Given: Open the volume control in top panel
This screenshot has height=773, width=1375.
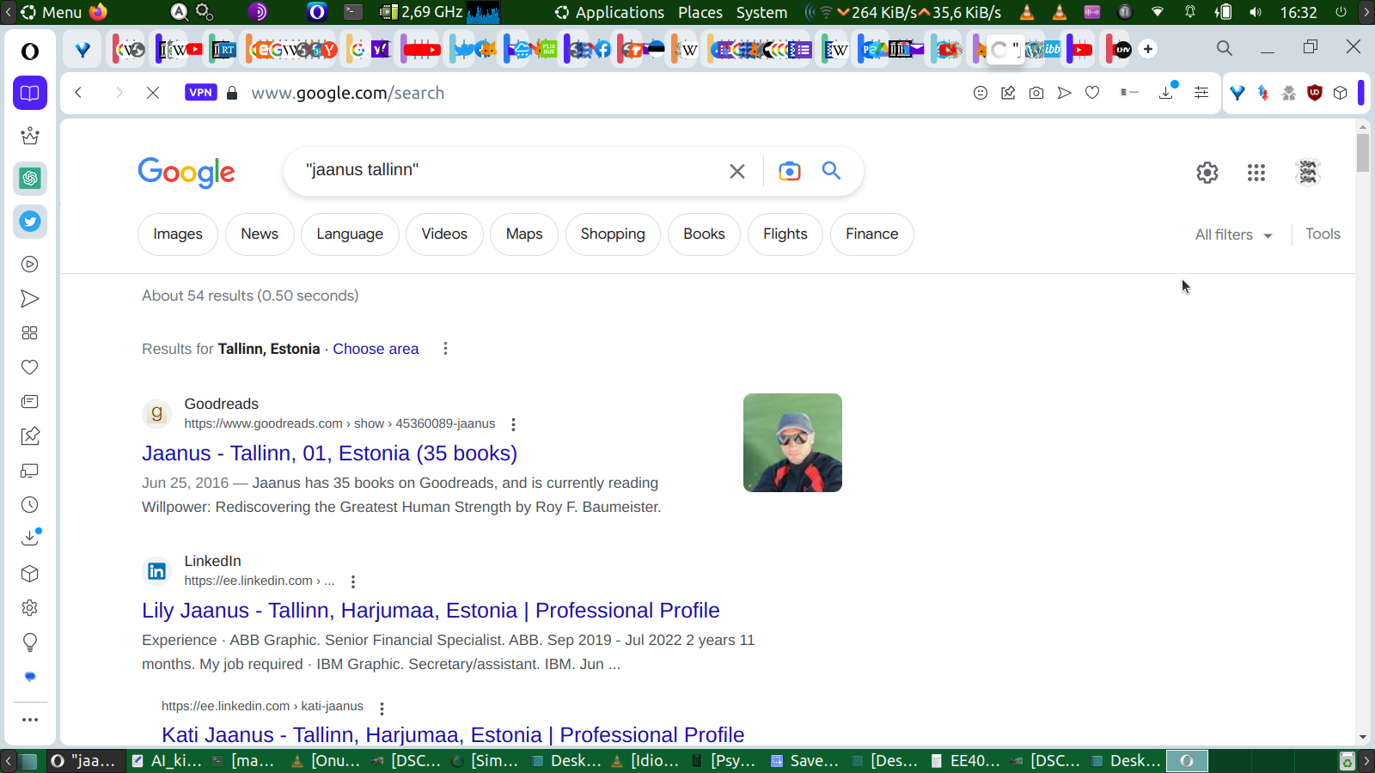Looking at the screenshot, I should point(1256,12).
